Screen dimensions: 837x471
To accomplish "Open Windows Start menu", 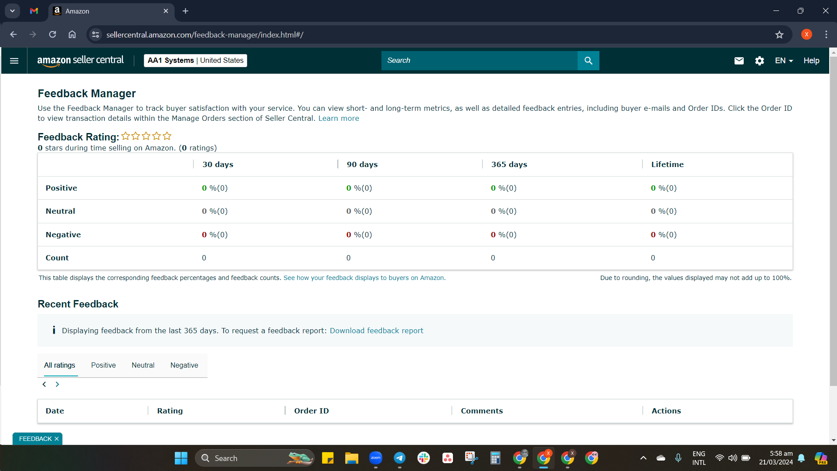I will [181, 458].
